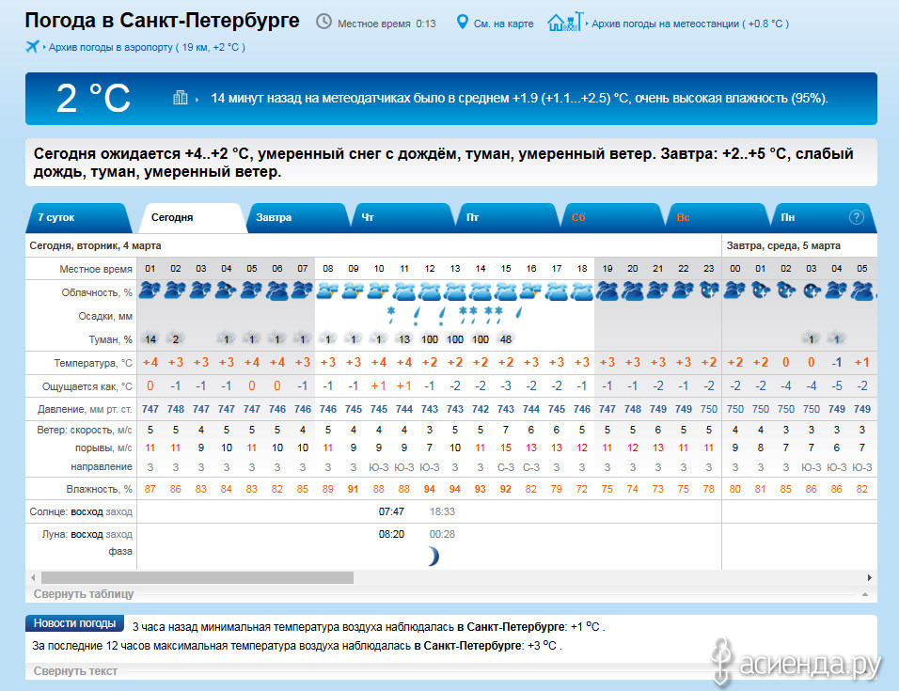Click the Давление row label

pyautogui.click(x=85, y=409)
